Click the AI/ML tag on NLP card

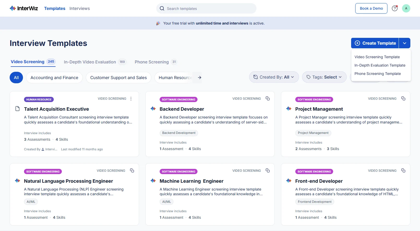click(31, 202)
